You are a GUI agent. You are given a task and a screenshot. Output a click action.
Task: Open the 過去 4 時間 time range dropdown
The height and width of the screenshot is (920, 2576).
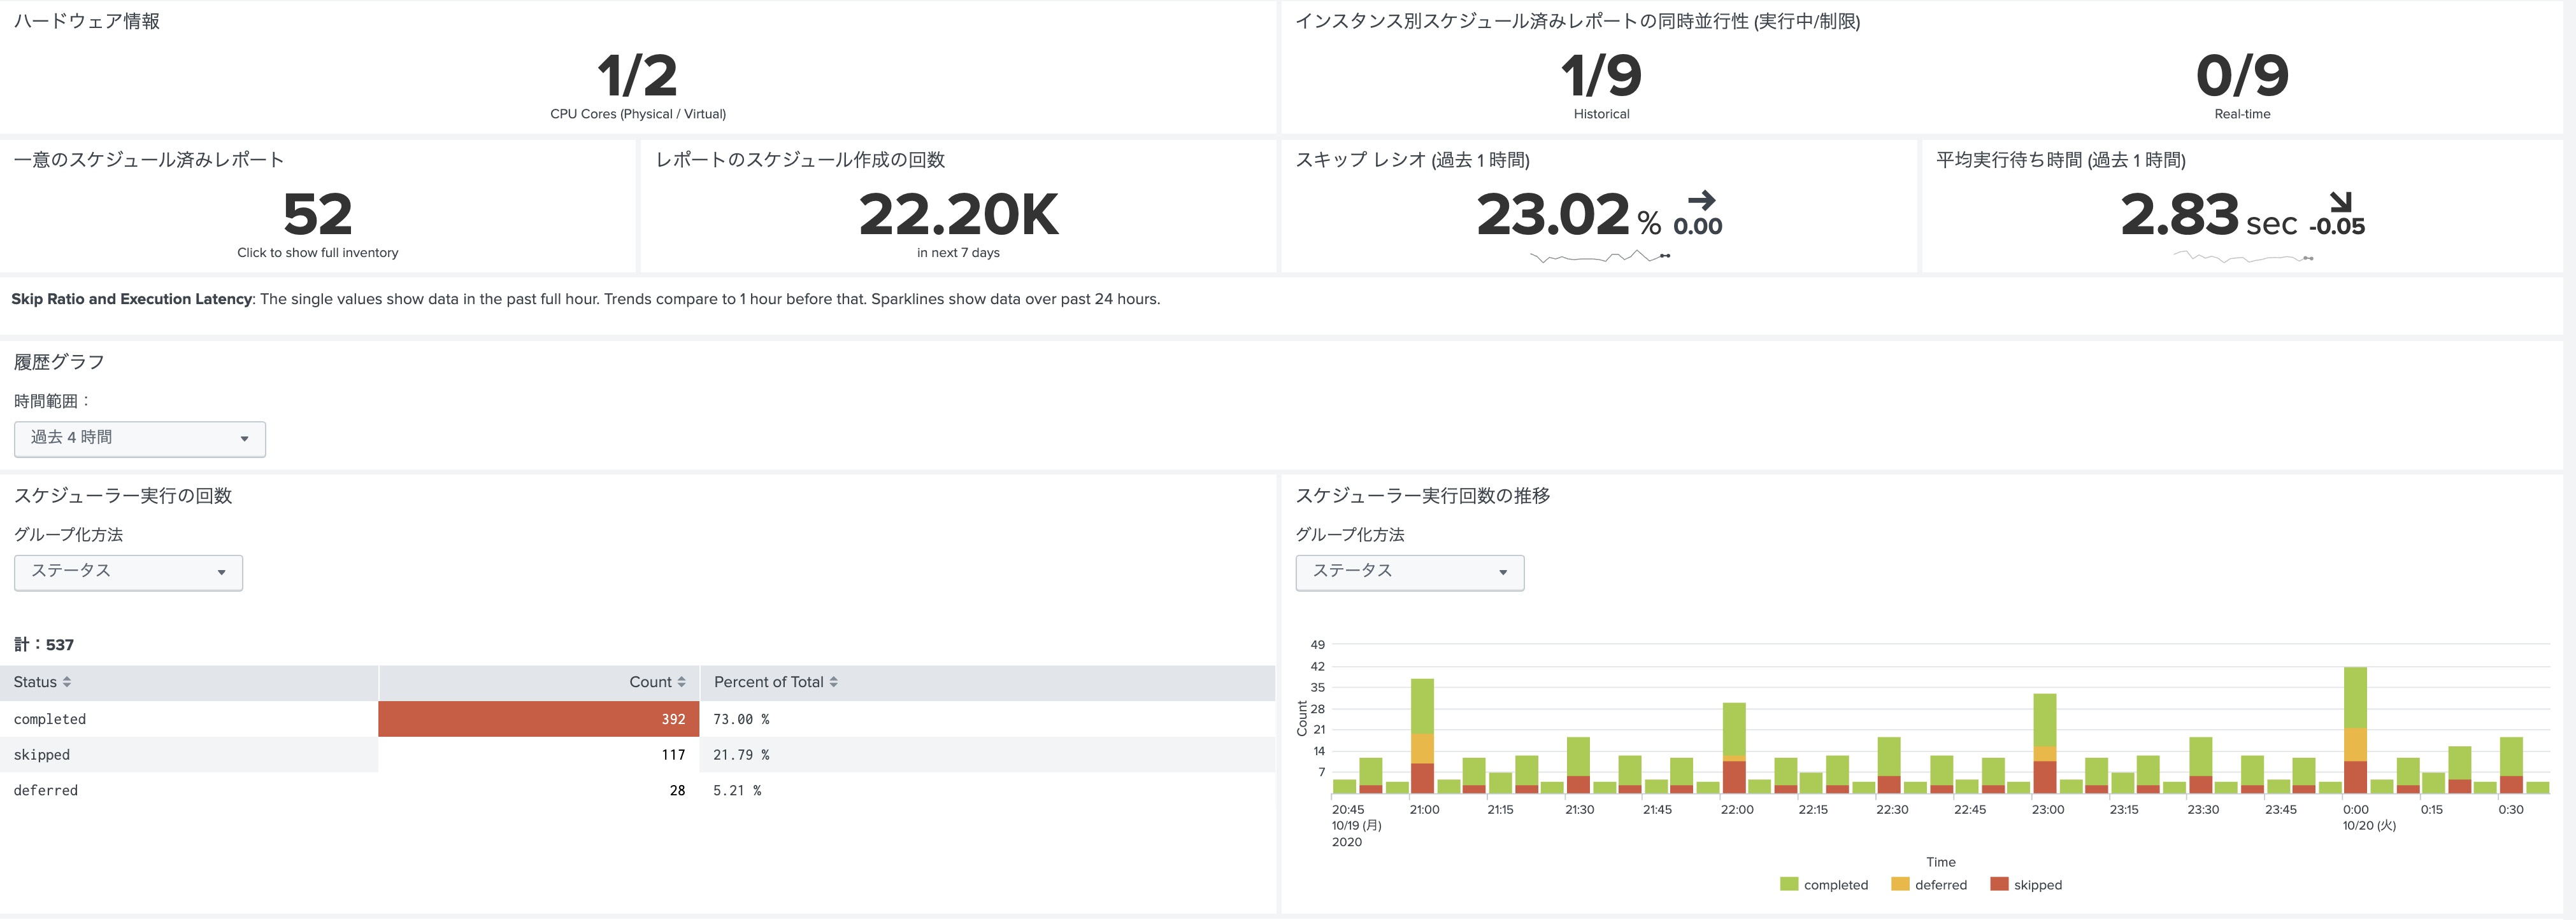pos(140,438)
